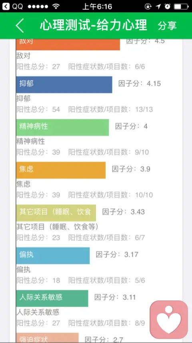Select the orange 敌对 bar
This screenshot has height=343, width=192.
[68, 45]
